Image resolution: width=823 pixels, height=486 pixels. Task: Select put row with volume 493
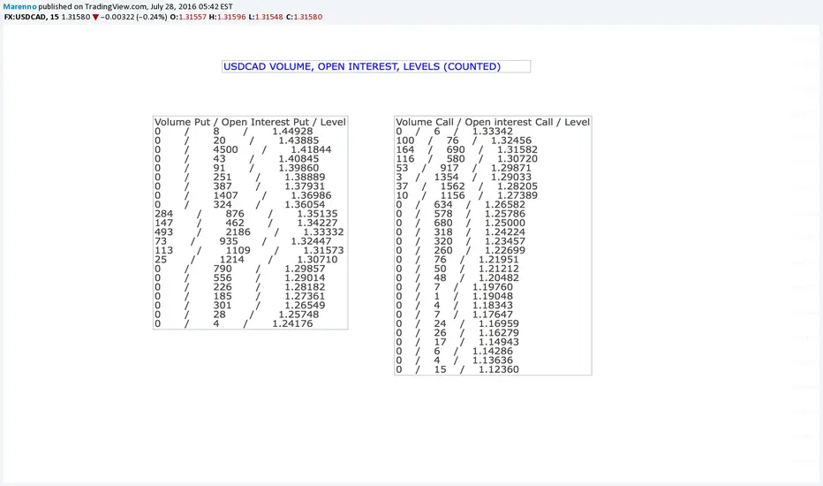pyautogui.click(x=249, y=232)
